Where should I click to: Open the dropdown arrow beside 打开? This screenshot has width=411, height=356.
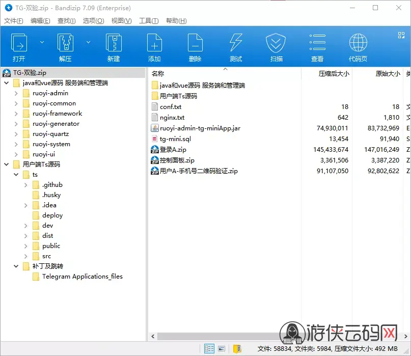42,42
